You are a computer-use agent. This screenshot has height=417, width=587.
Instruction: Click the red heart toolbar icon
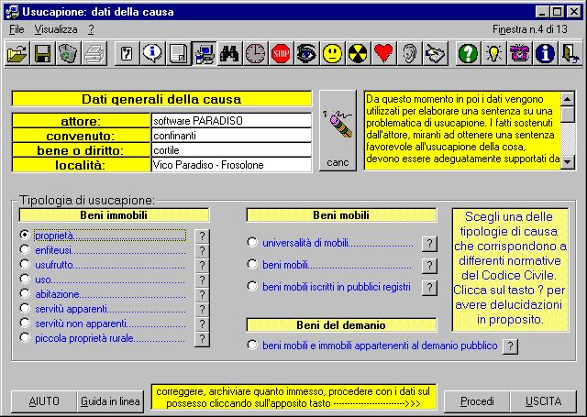point(383,54)
